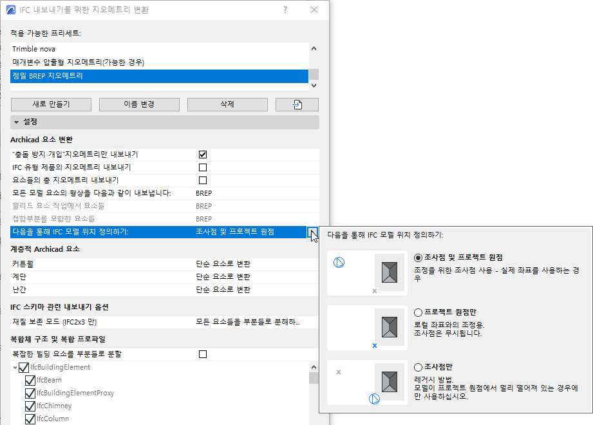The image size is (593, 425).
Task: Collapse the IfcBuildingElement tree node
Action: [15, 368]
